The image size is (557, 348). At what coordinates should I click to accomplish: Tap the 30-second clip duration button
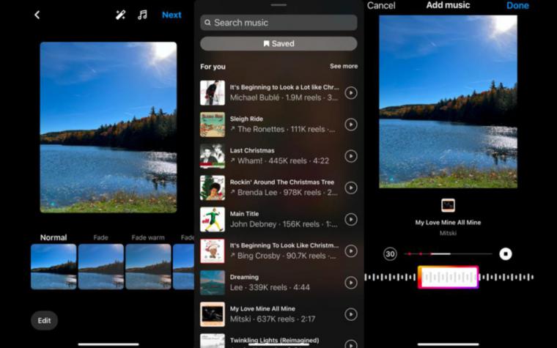pos(390,254)
